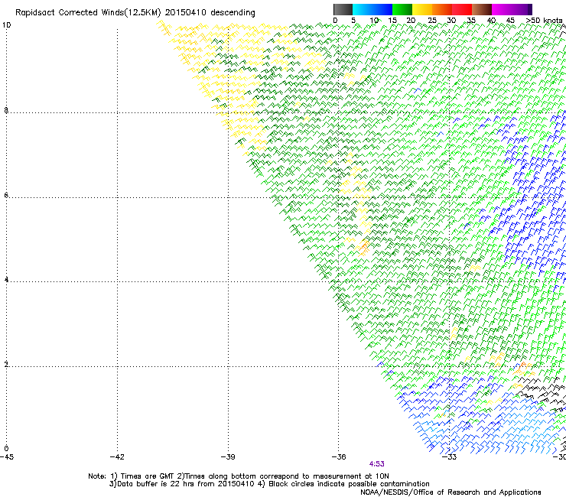566x497 pixels.
Task: Click the orange wind barb cluster near 5N
Action: 363,247
